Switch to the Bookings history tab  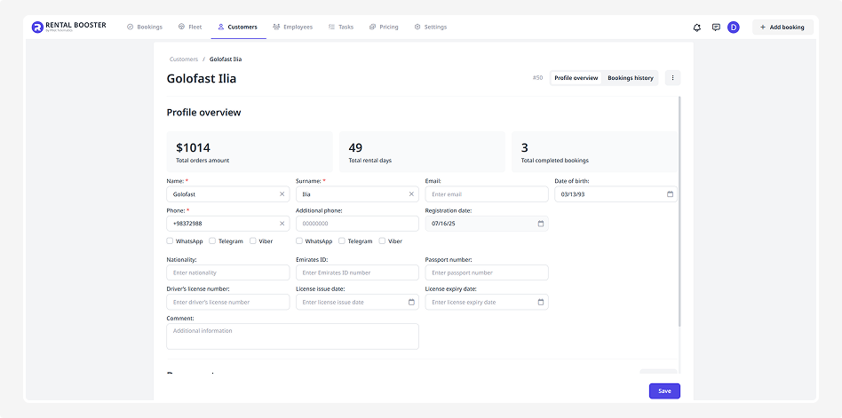pos(630,78)
